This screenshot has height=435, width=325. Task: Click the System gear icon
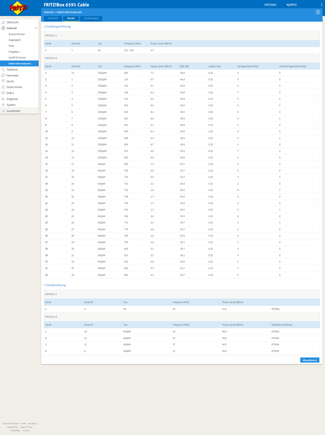(x=3, y=105)
